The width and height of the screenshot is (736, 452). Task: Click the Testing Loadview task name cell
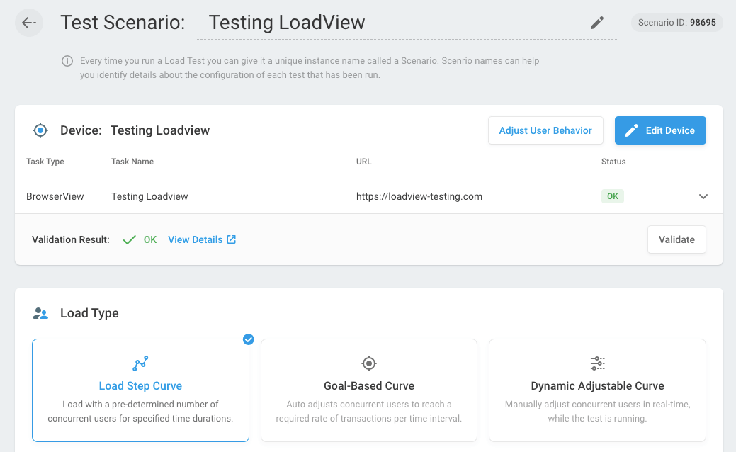149,196
